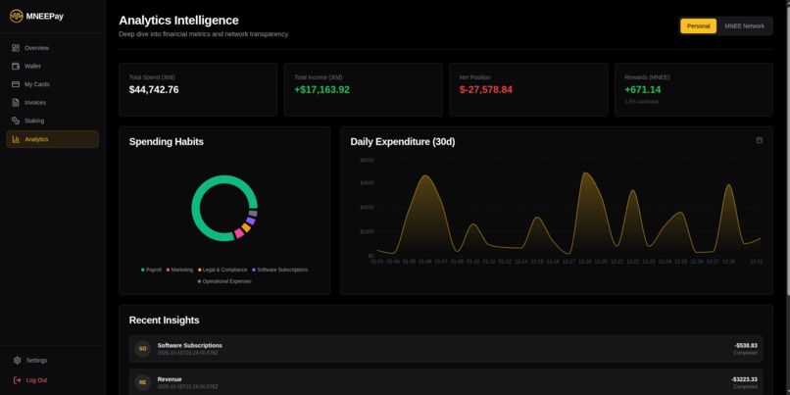Click the -$3223.33 amount
Screen dimensions: 790x395
744,379
